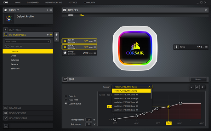This screenshot has height=131, width=211.
Task: Choose Intel Core i7 8700K Core #2
Action: (x=131, y=102)
